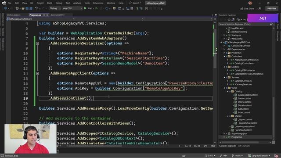Click the Pending Changes Filter clock icon
Viewport: 281px width, 158px height.
tap(238, 19)
